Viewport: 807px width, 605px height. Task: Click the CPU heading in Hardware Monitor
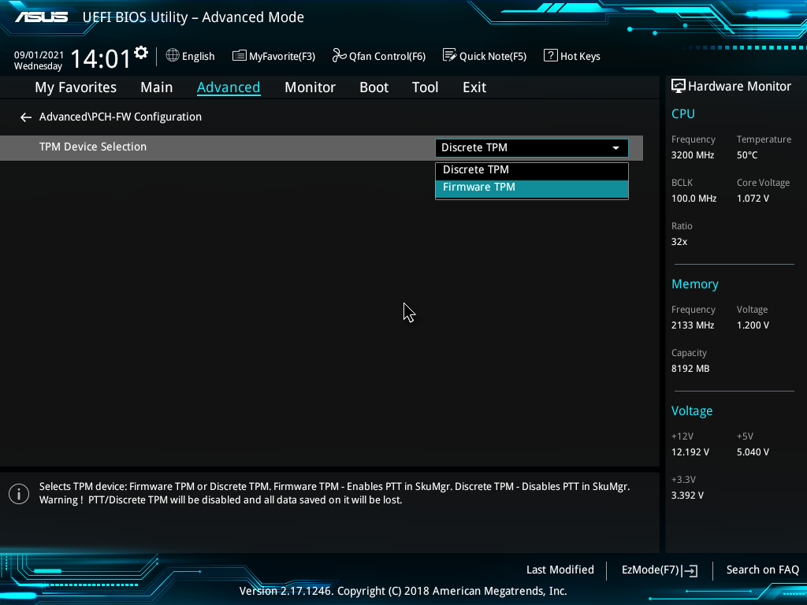[683, 113]
